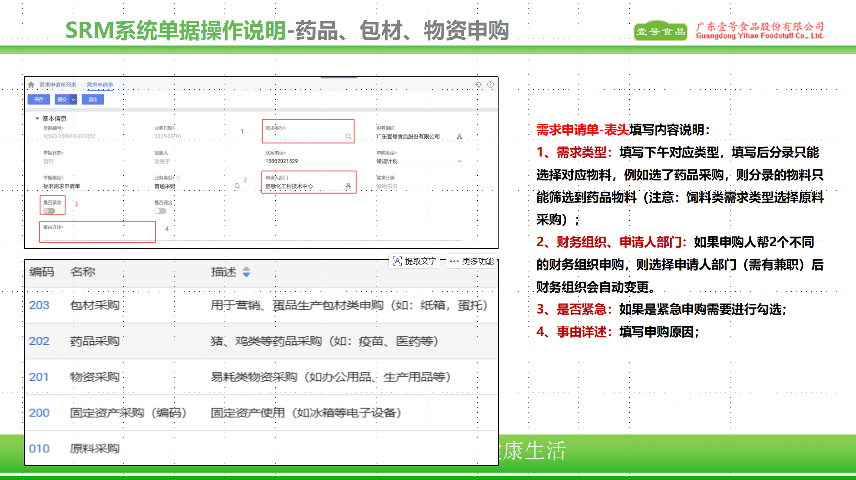
Task: Select the 需求申请单 tab
Action: 100,85
